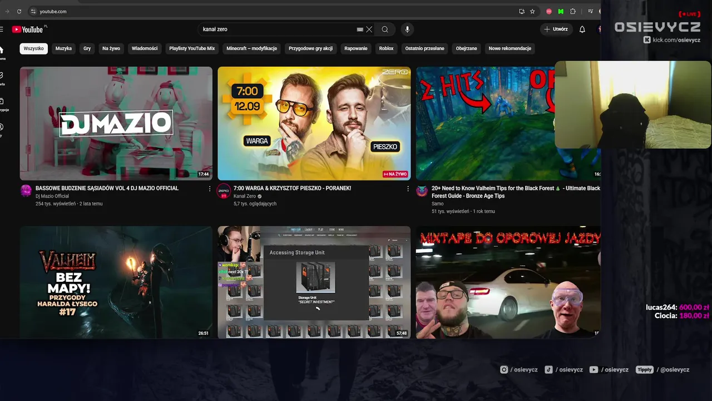Open options menu for the DJ Mazio video
Screen dimensions: 712x401
[x=210, y=189]
